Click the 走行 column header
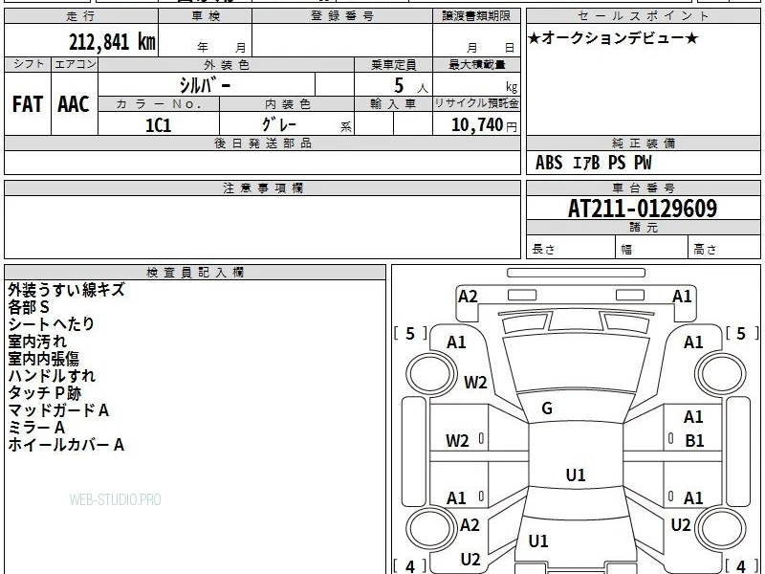The height and width of the screenshot is (574, 765). click(x=81, y=16)
